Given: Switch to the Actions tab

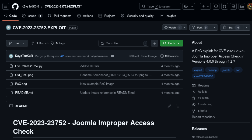Looking at the screenshot, I should [x=85, y=16].
